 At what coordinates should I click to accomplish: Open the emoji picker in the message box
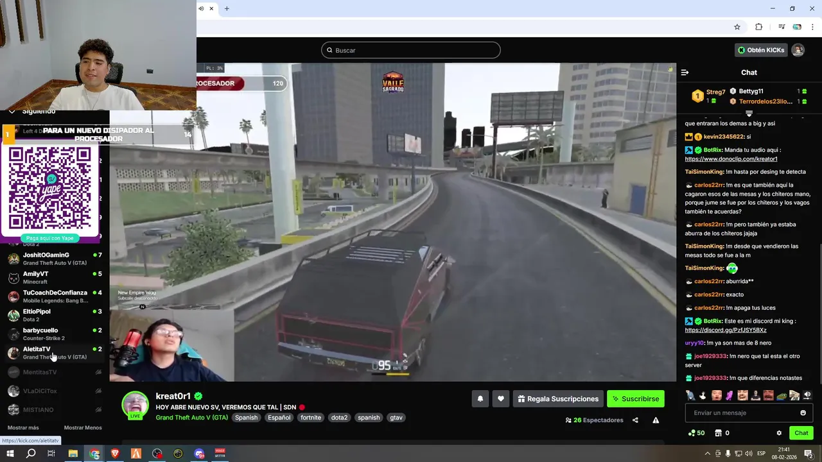[803, 413]
